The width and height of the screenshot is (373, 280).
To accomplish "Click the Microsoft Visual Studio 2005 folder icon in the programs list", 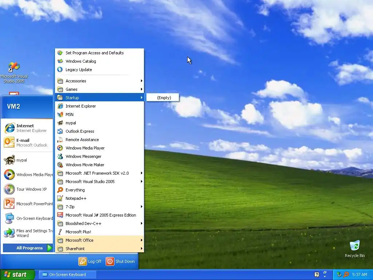I will 60,182.
